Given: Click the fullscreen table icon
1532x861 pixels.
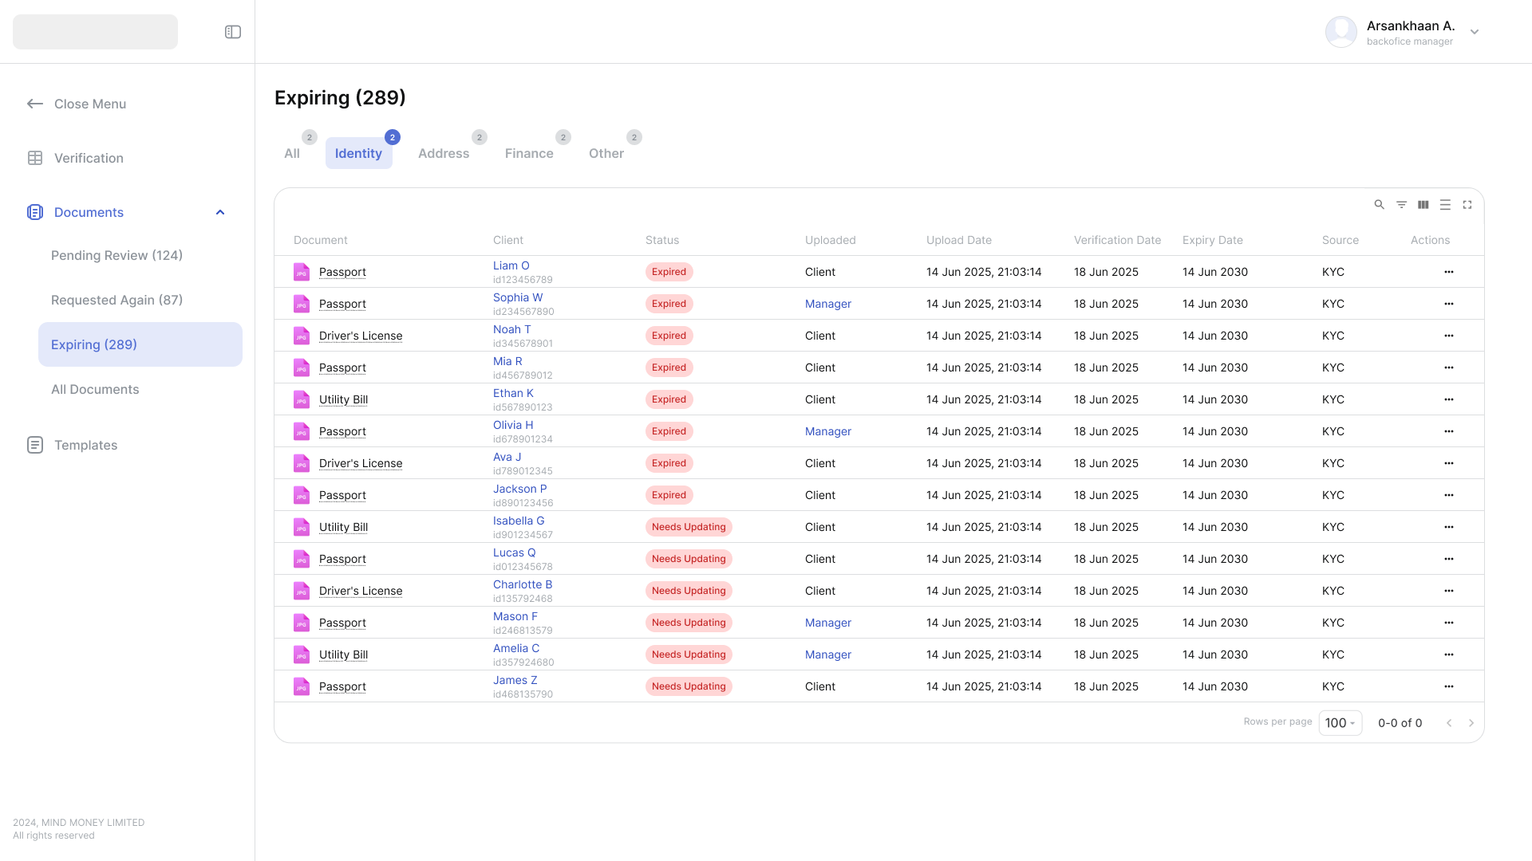Looking at the screenshot, I should [x=1467, y=205].
